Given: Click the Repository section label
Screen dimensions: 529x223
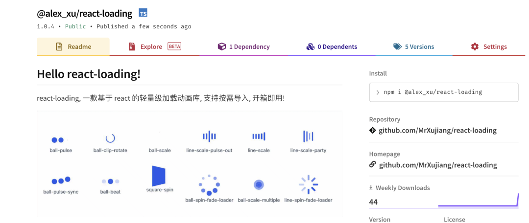Looking at the screenshot, I should click(x=385, y=120).
